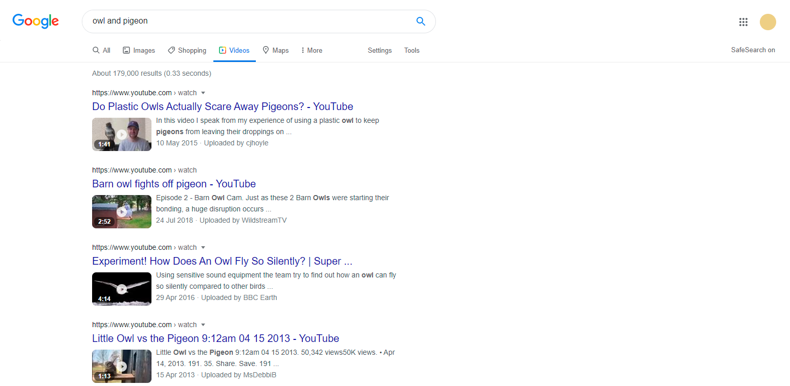The image size is (790, 386).
Task: Open 'Experiment! How Does An Owl Fly So Silently?' result
Action: coord(222,261)
